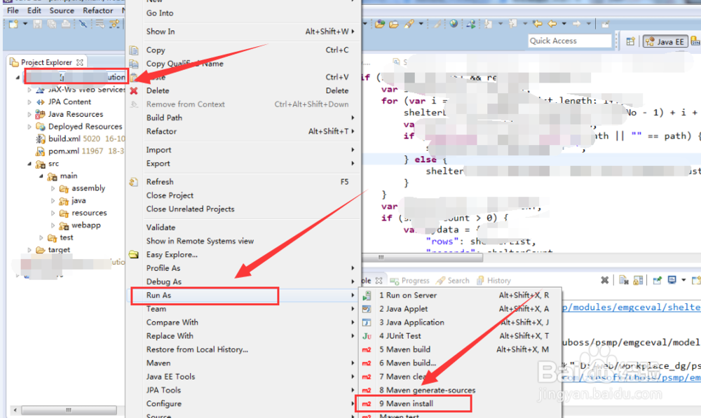The height and width of the screenshot is (418, 701).
Task: Open the Maven submenu
Action: (x=245, y=363)
